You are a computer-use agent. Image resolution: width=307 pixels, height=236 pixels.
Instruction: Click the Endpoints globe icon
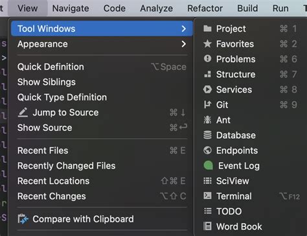pyautogui.click(x=207, y=150)
